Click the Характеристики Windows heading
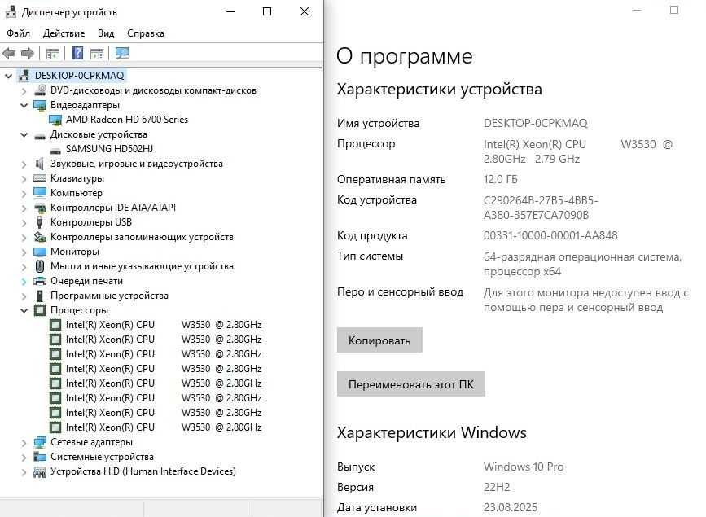 [432, 433]
